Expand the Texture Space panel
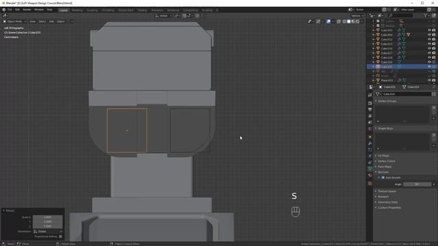438x246 pixels. (387, 191)
